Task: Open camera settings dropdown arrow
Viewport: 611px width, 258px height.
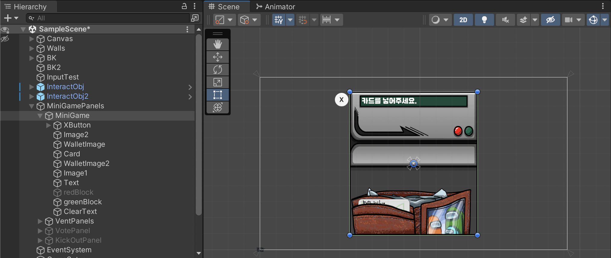Action: click(579, 20)
